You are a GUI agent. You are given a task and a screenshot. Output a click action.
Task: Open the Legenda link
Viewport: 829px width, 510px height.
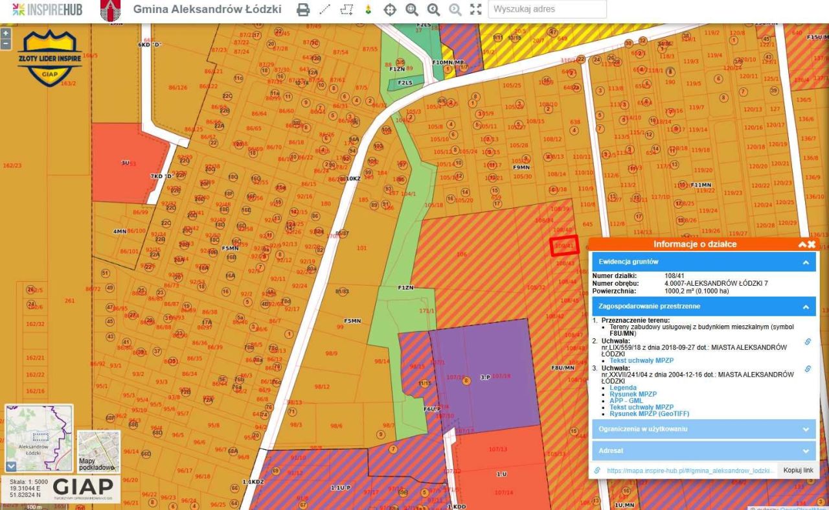[x=623, y=388]
